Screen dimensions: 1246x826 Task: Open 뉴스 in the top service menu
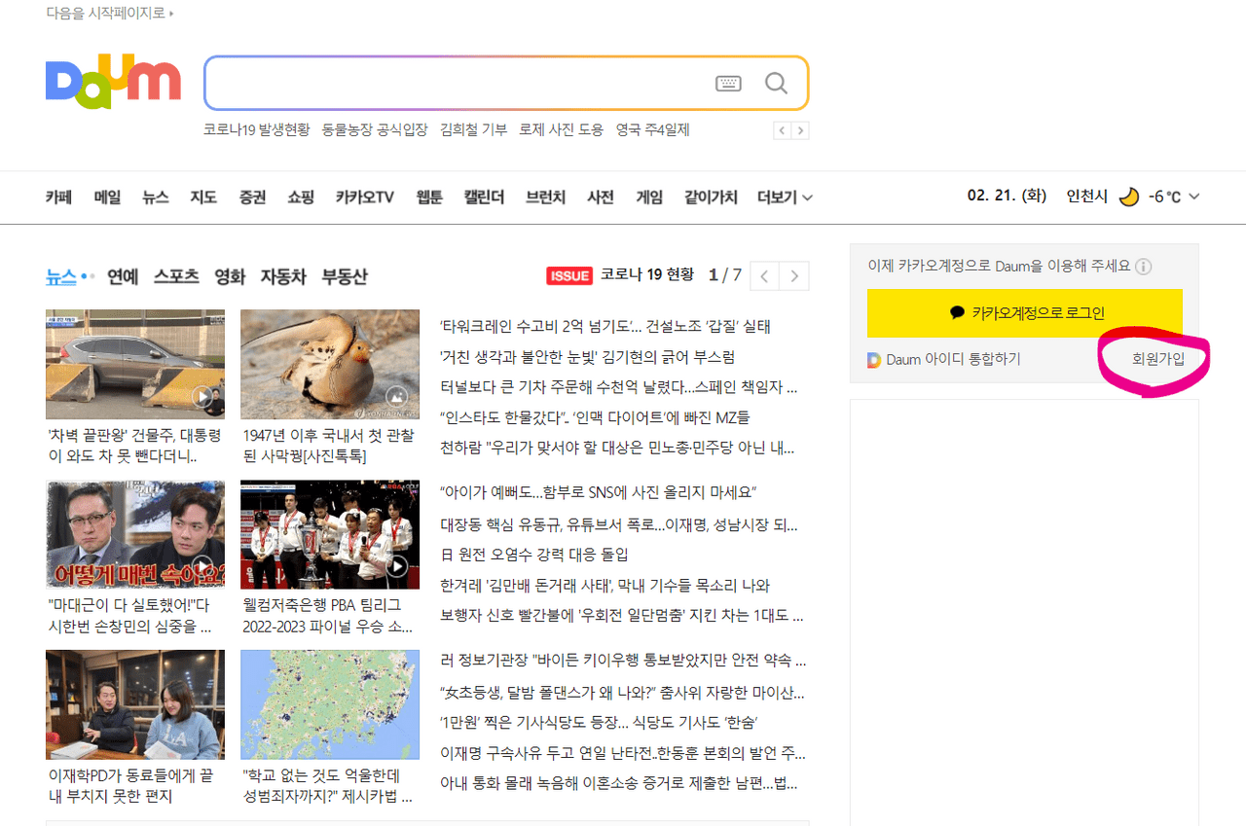[156, 197]
